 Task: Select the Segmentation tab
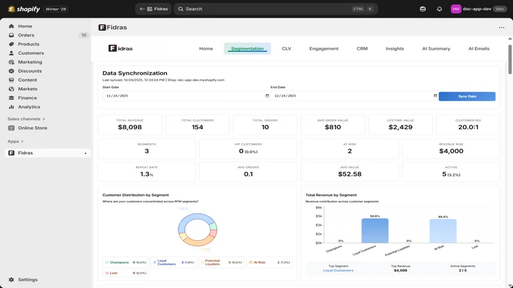tap(248, 49)
